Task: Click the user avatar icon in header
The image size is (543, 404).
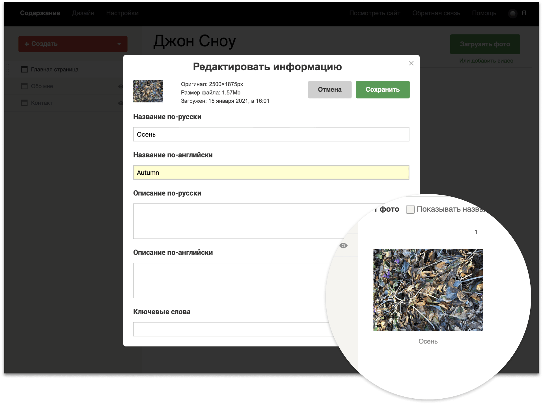Action: pyautogui.click(x=512, y=13)
